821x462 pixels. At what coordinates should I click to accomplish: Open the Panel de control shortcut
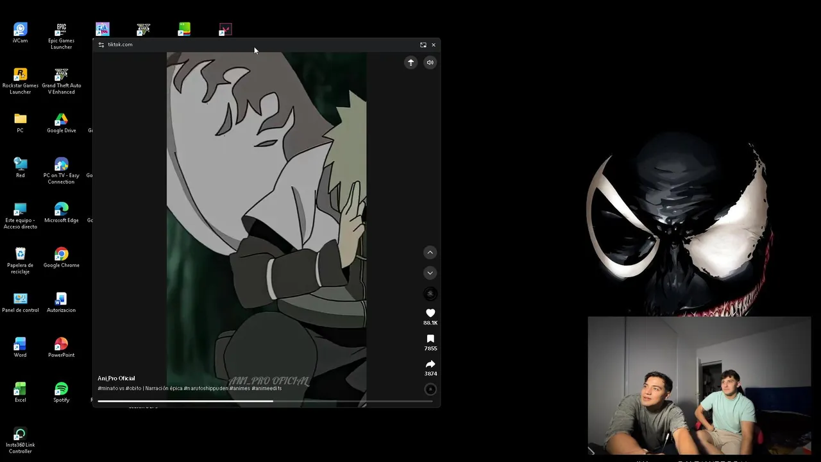coord(21,302)
